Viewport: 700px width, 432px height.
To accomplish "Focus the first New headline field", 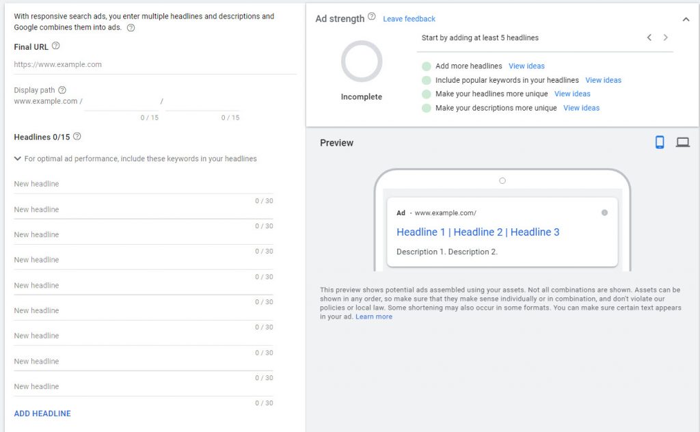I will [x=144, y=184].
